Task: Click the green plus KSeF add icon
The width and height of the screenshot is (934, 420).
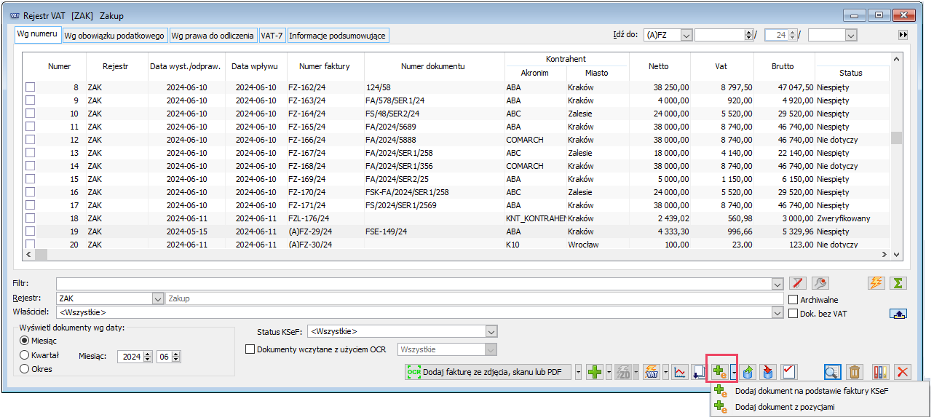Action: click(719, 372)
